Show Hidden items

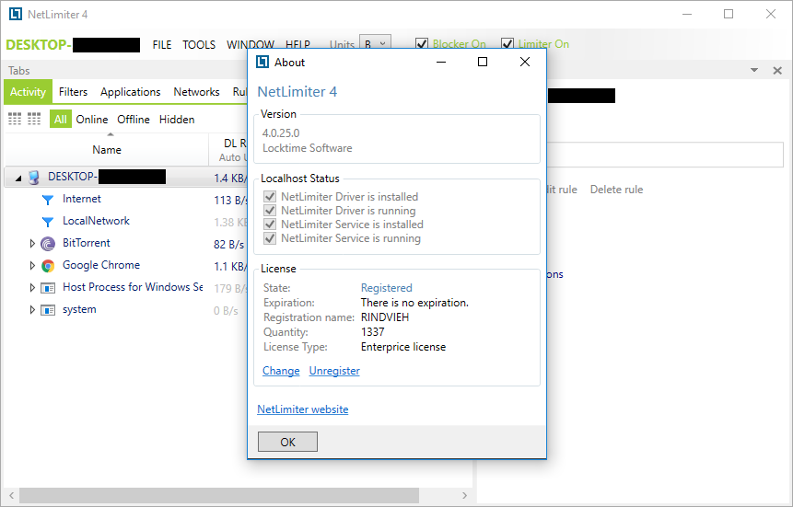click(177, 120)
